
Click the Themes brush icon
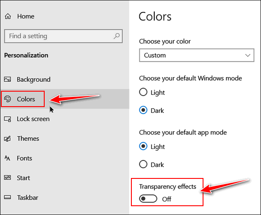tap(8, 139)
